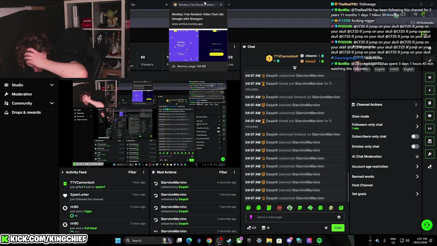Viewport: 437px width, 246px height.
Task: Open the document sidebar icon
Action: click(x=430, y=103)
